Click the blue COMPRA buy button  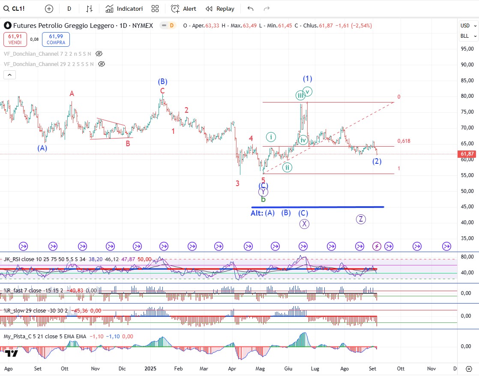[x=56, y=39]
